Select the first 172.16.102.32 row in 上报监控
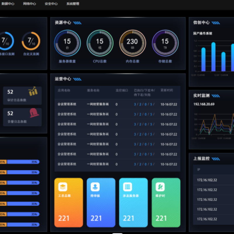The height and width of the screenshot is (234, 234). tap(207, 180)
